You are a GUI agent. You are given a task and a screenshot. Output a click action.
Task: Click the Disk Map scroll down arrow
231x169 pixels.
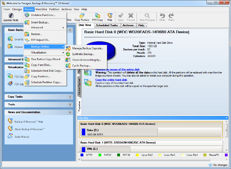226,150
